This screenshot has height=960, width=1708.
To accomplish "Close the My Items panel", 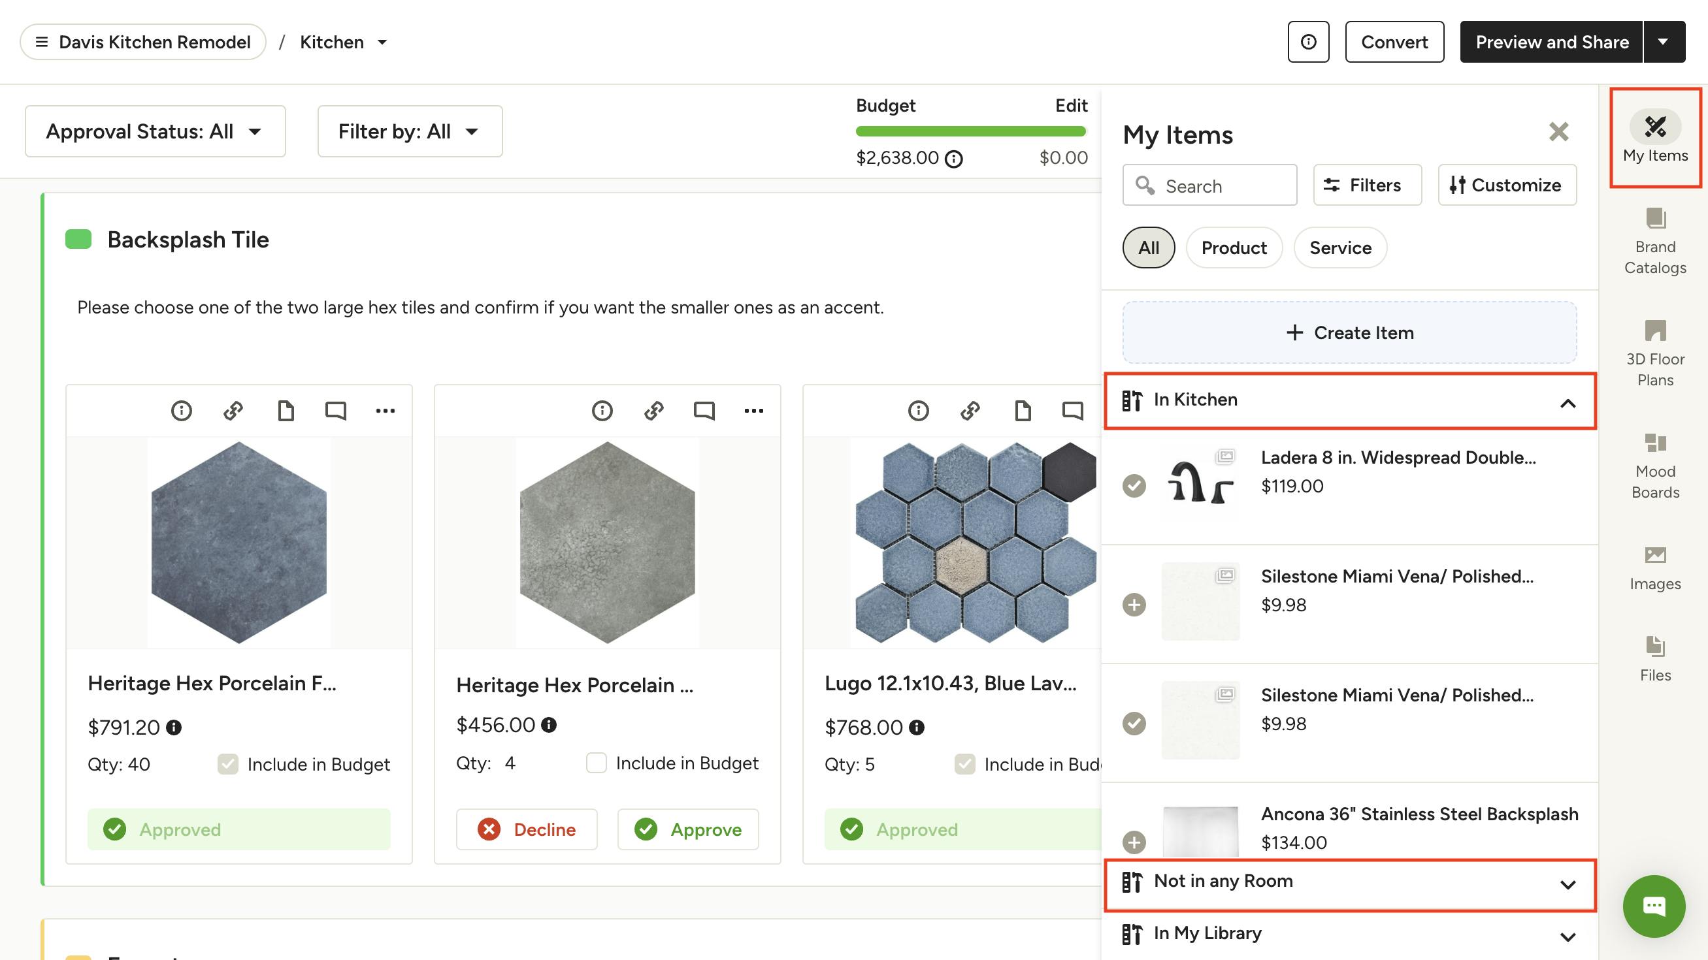I will click(1558, 132).
